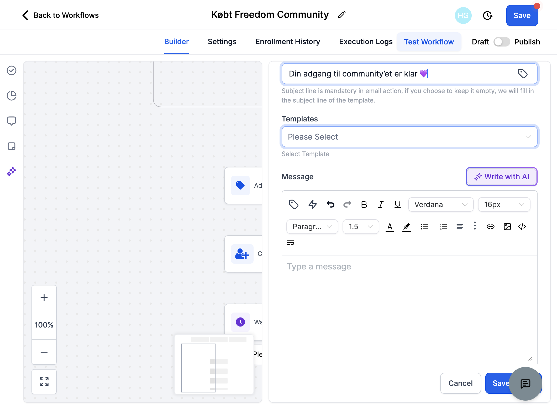Redo edit in message editor
Viewport: 557px width, 409px height.
[347, 204]
